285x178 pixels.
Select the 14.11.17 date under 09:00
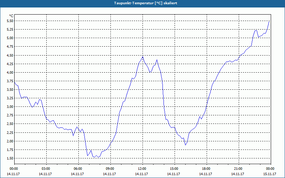[109, 174]
